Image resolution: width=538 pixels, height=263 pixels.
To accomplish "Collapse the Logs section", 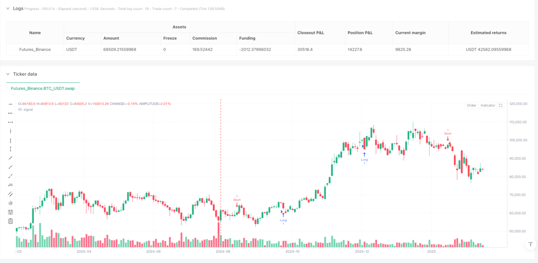I will pyautogui.click(x=7, y=8).
